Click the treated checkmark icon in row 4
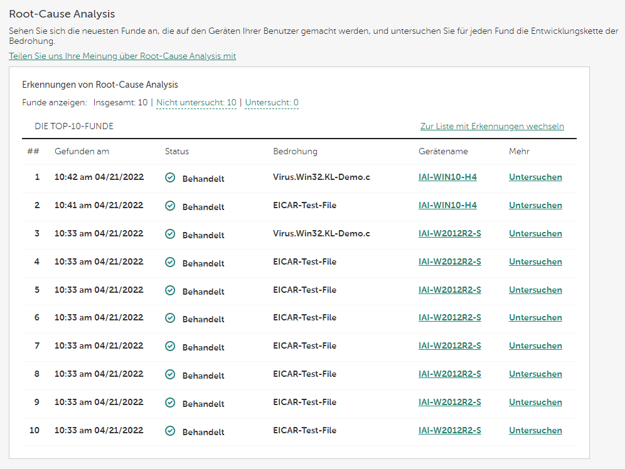This screenshot has height=469, width=625. tap(170, 261)
